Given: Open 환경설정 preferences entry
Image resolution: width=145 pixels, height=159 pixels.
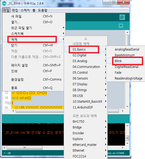Looking at the screenshot, I should point(34,79).
